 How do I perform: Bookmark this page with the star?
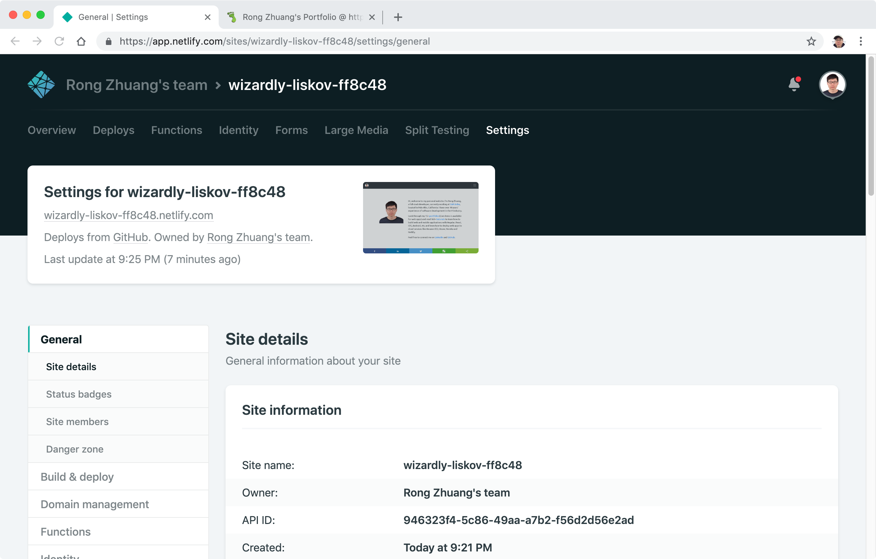(x=811, y=41)
